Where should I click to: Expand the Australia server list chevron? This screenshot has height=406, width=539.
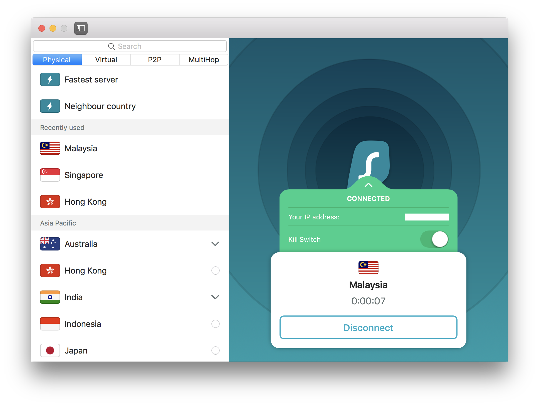215,244
